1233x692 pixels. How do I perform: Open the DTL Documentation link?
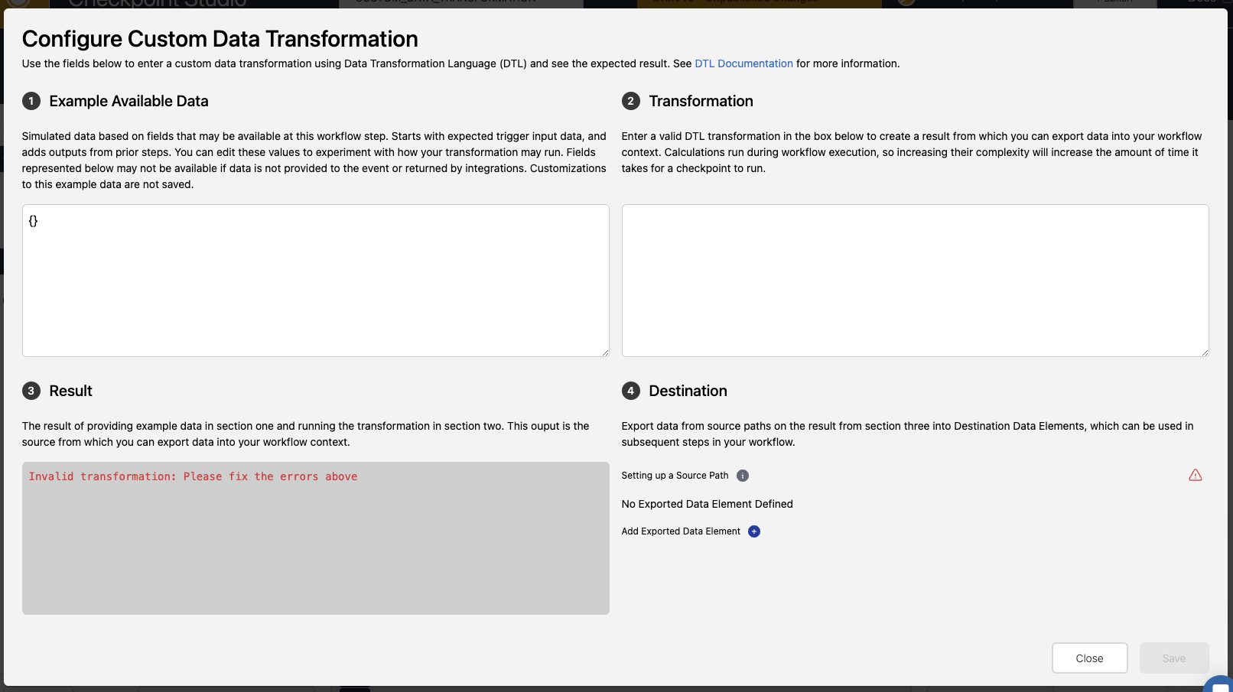[x=743, y=63]
